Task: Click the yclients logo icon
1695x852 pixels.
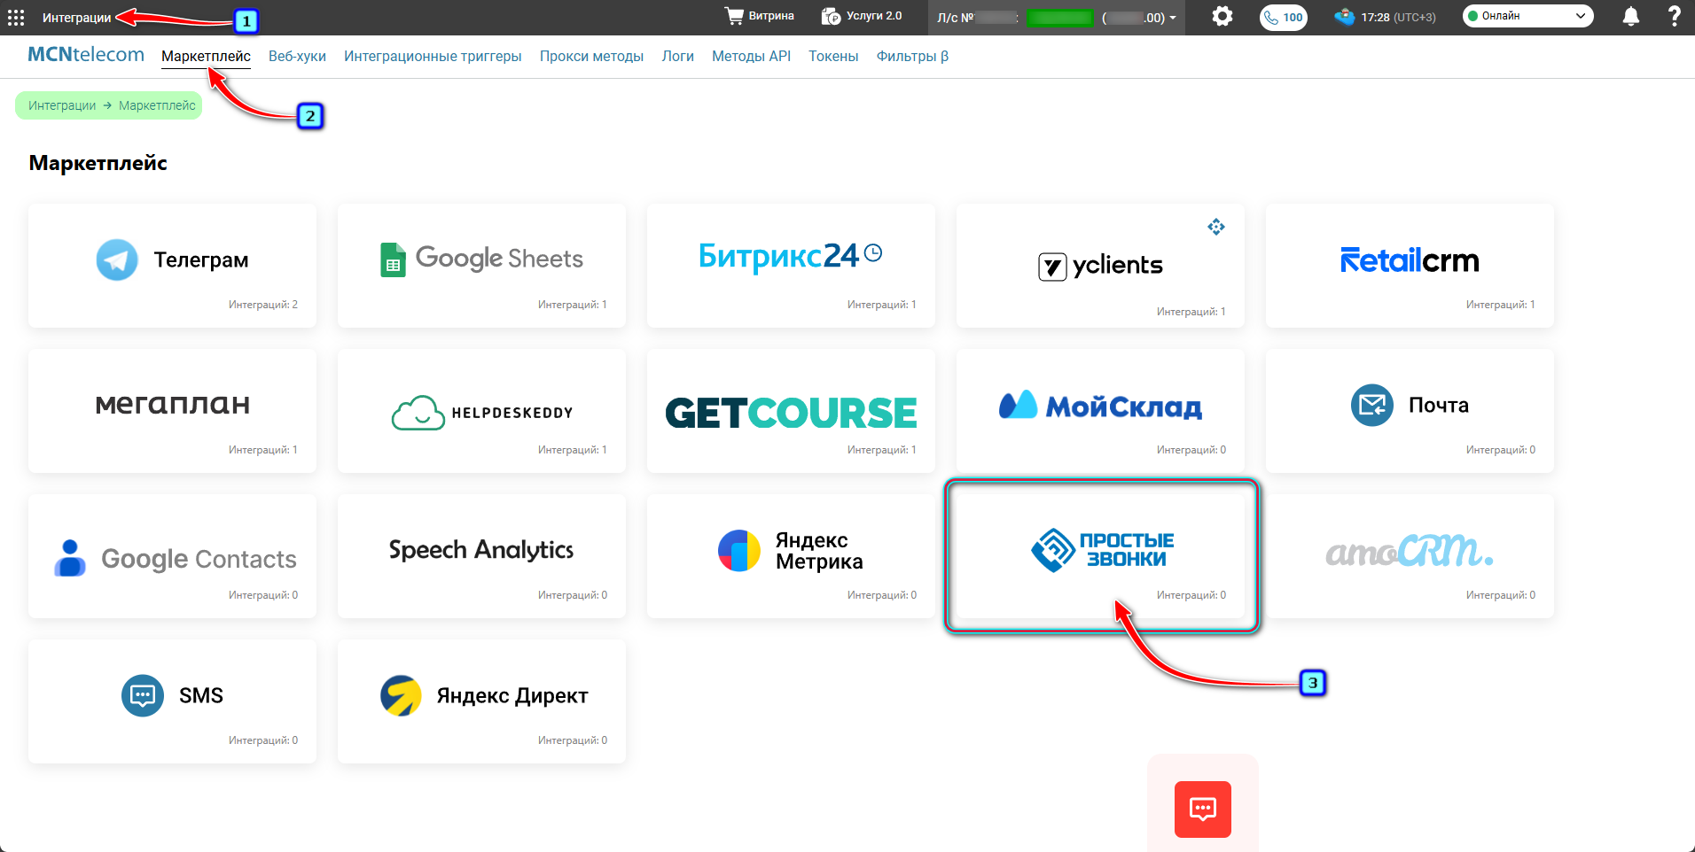Action: [1052, 267]
